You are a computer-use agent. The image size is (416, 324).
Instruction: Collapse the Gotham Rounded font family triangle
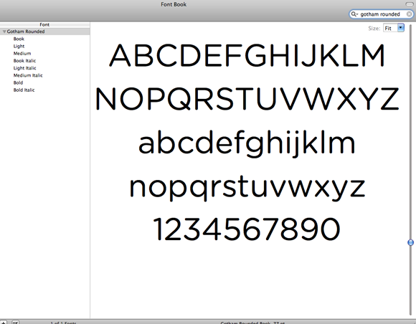pyautogui.click(x=4, y=32)
